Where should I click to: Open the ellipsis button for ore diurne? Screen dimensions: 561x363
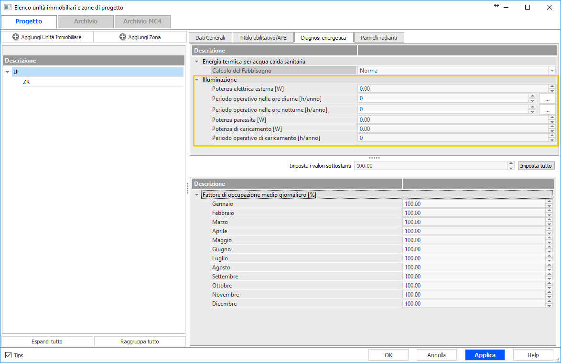click(547, 98)
